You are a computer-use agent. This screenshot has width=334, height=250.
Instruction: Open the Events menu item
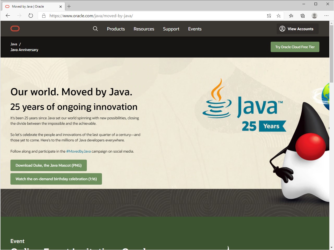tap(195, 29)
